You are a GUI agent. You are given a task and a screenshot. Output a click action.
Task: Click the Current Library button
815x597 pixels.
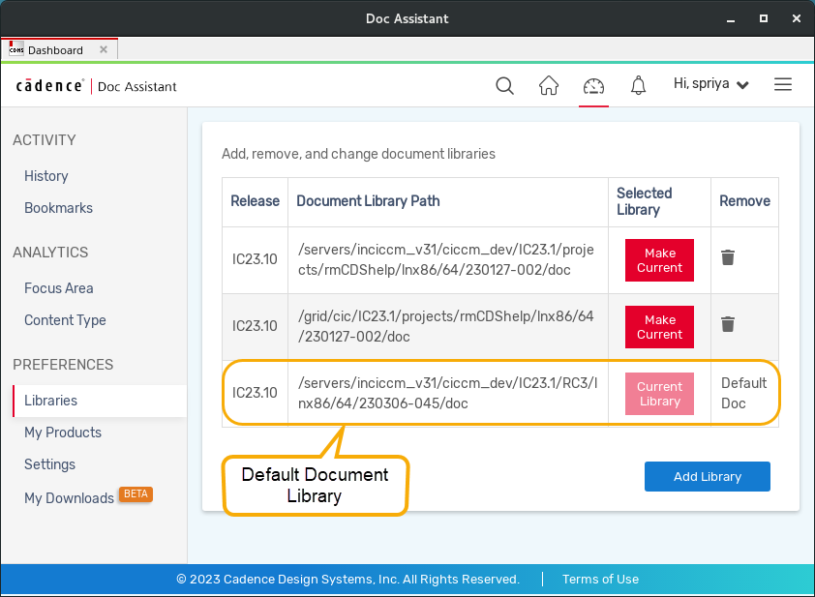(x=659, y=394)
